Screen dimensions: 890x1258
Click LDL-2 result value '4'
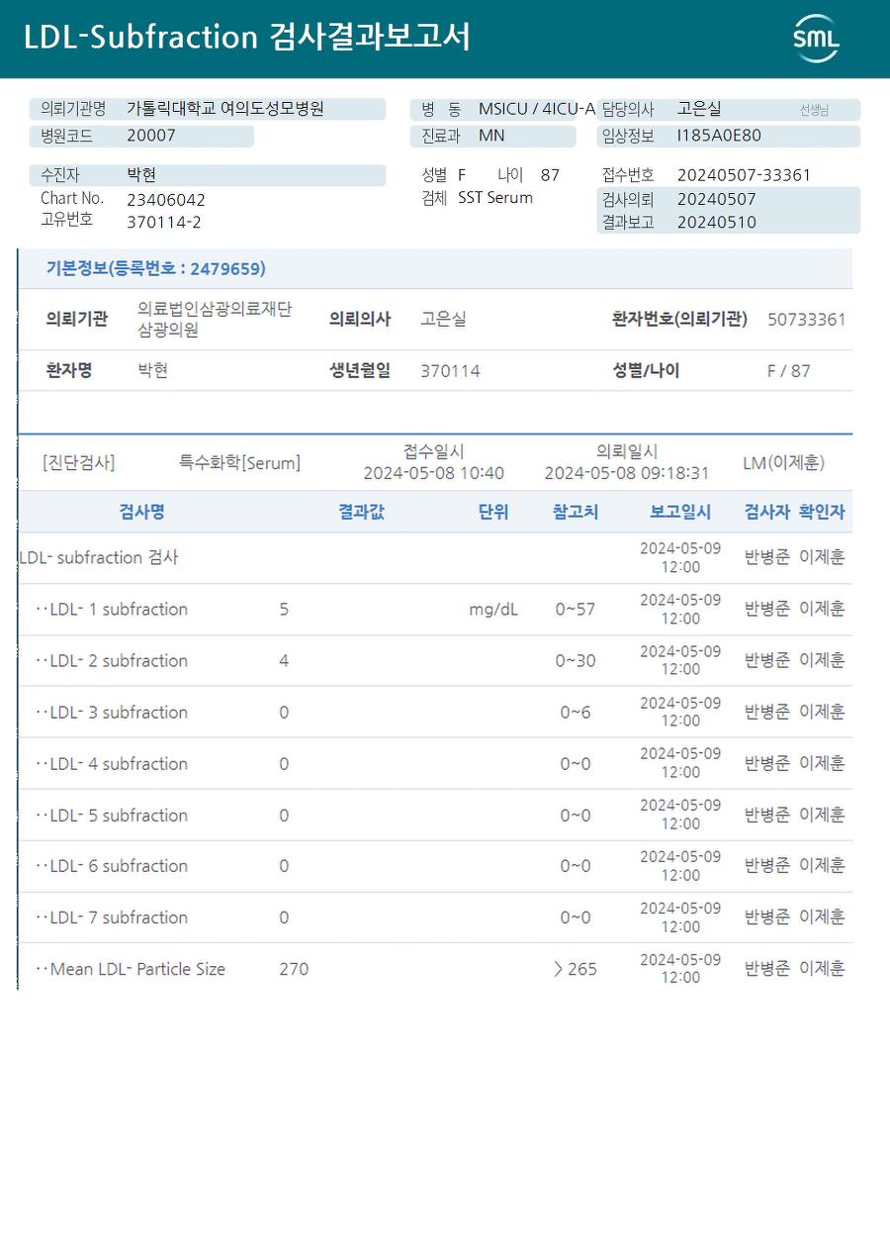[x=284, y=660]
